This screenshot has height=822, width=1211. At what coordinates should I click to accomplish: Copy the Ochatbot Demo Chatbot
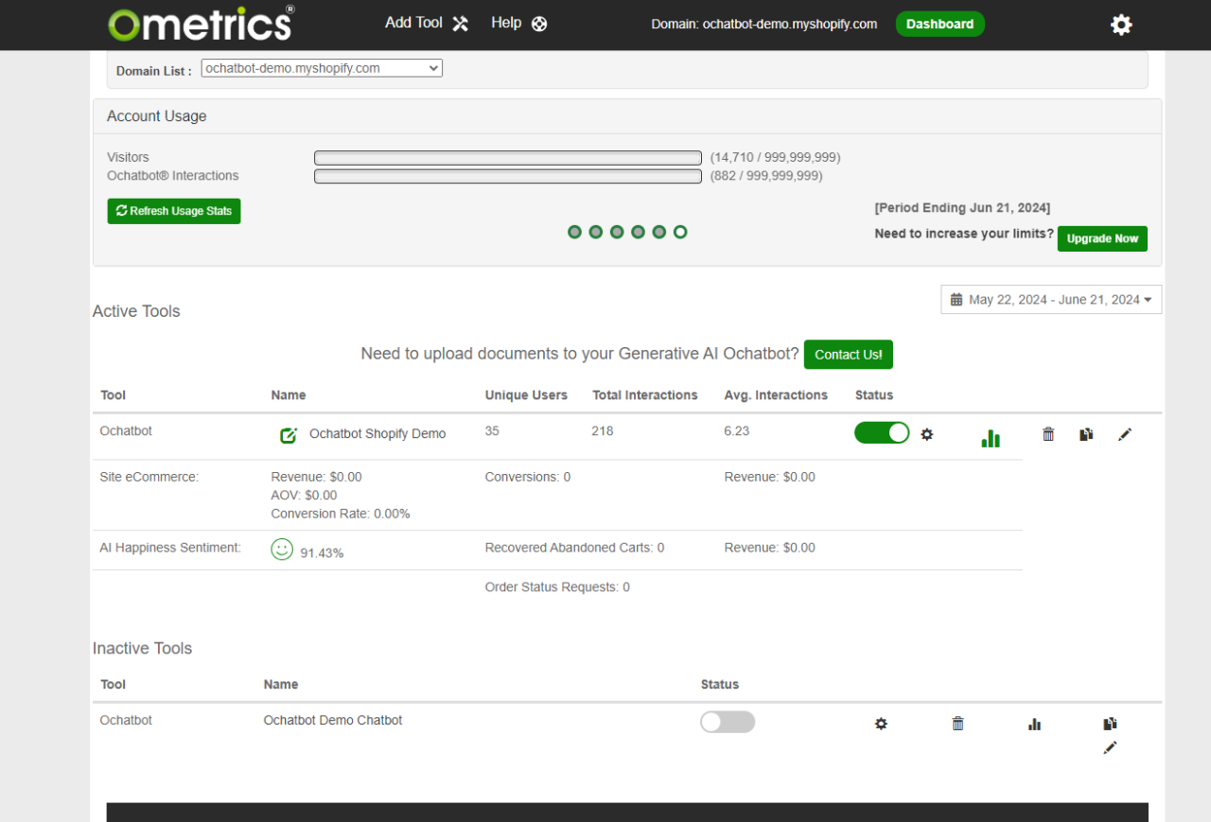pos(1109,722)
